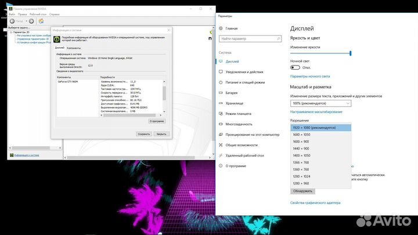Open the Главная home icon in Settings
The image size is (418, 235).
click(x=221, y=28)
